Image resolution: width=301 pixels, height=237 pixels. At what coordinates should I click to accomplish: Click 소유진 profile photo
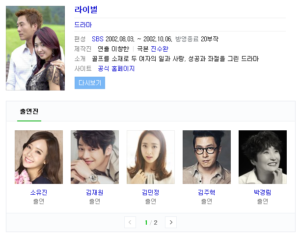(x=39, y=157)
